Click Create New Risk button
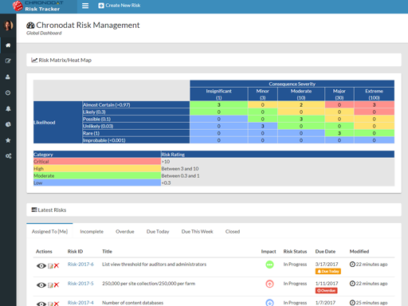 pyautogui.click(x=120, y=6)
